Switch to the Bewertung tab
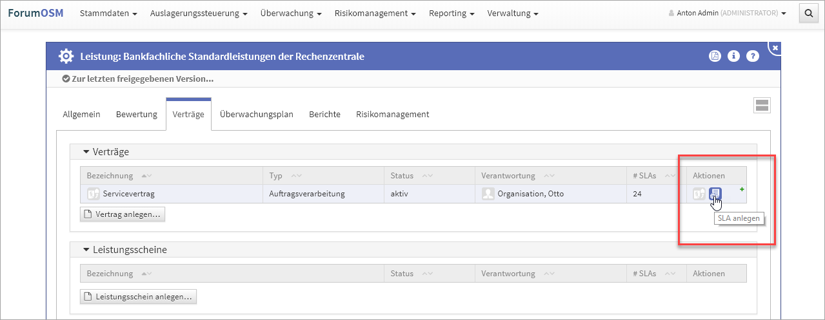The width and height of the screenshot is (825, 320). (137, 115)
